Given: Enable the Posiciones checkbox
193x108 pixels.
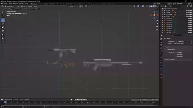Looking at the screenshot, I should pyautogui.click(x=176, y=54).
